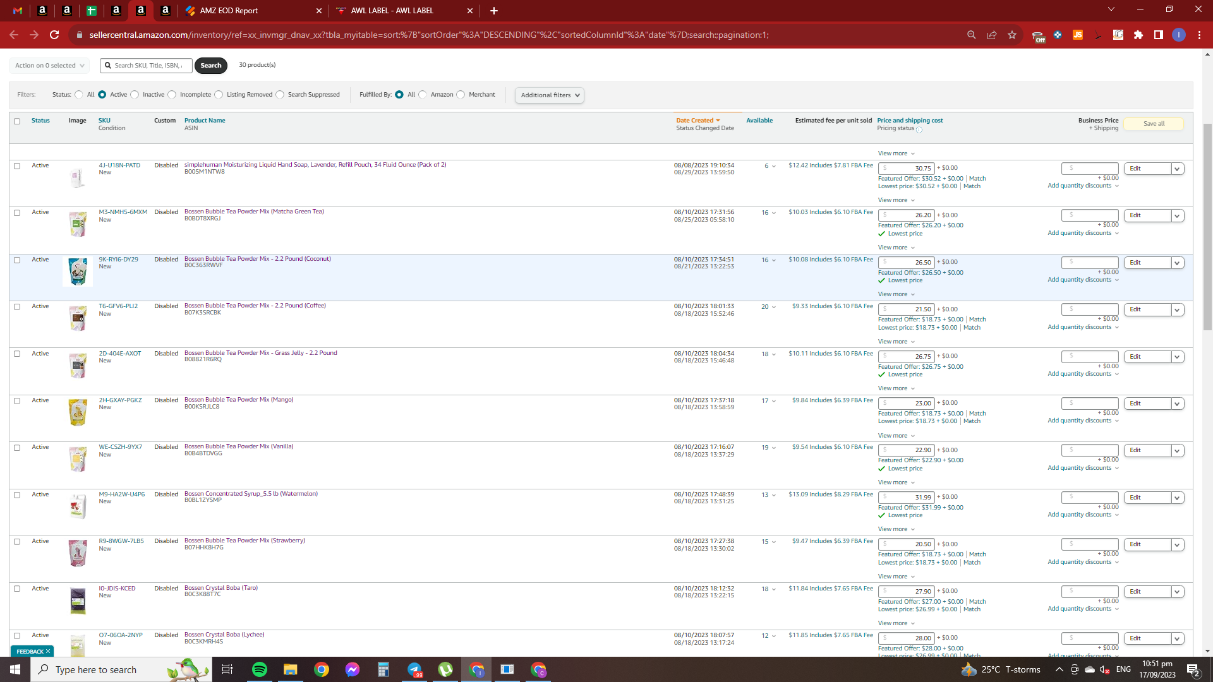This screenshot has height=682, width=1213.
Task: Select the Inactive status filter
Action: pyautogui.click(x=134, y=95)
